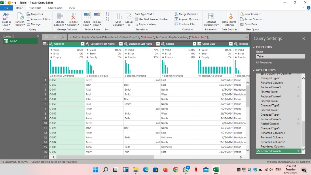311x175 pixels.
Task: Open Data source settings
Action: (229, 19)
